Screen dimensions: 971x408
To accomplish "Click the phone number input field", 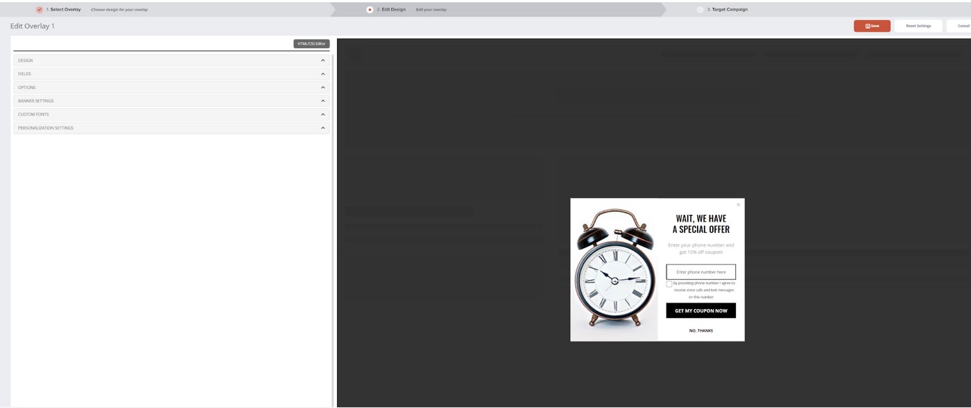I will (x=701, y=272).
